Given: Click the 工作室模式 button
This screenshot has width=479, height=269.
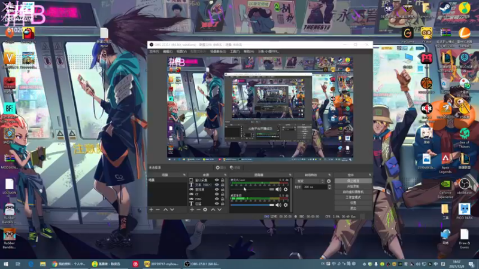Looking at the screenshot, I should (353, 197).
